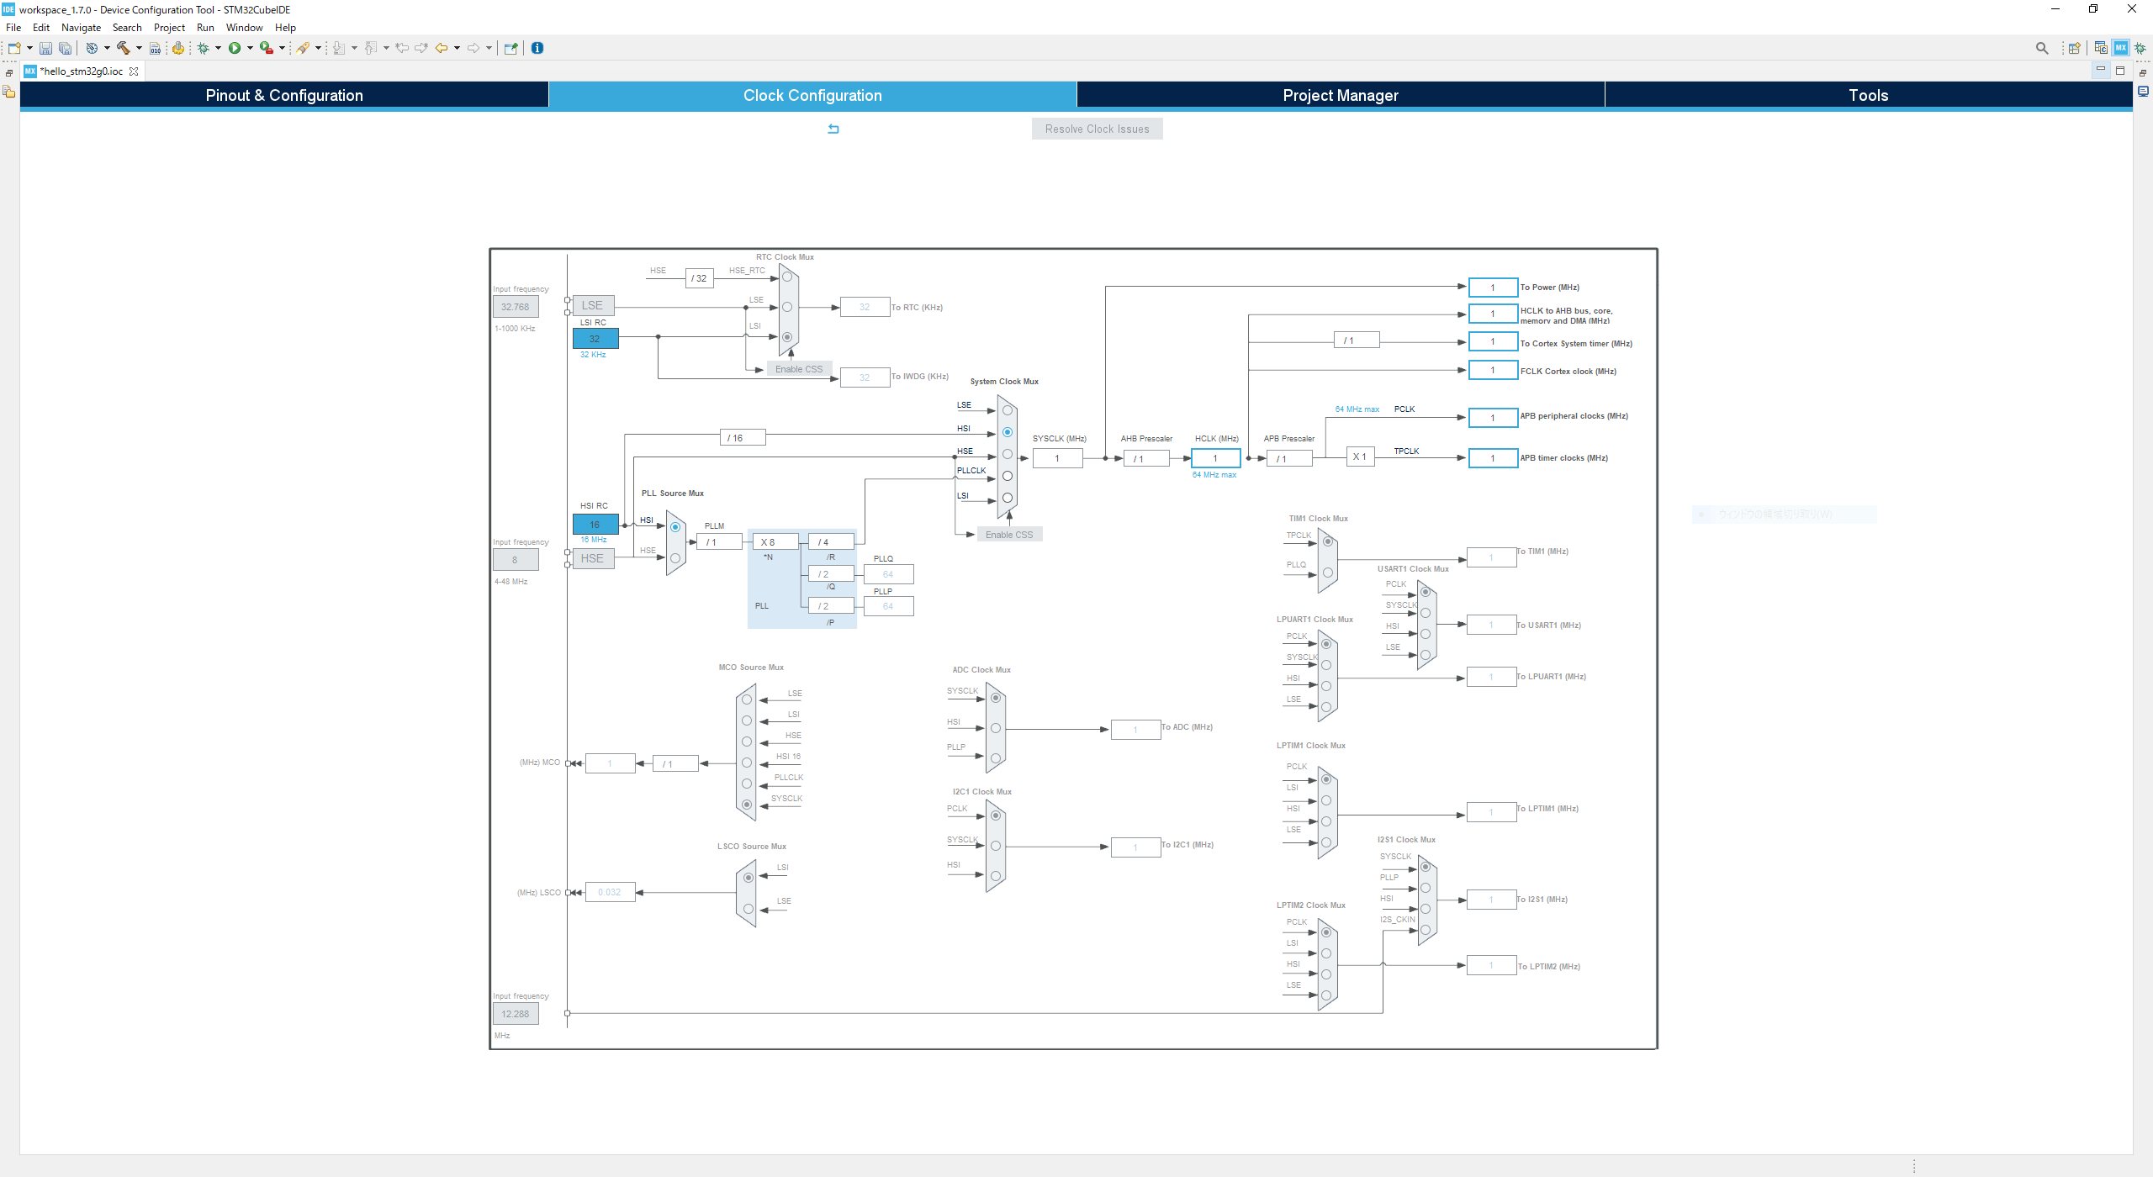Switch to the C/C++ perspective icon

click(2101, 48)
